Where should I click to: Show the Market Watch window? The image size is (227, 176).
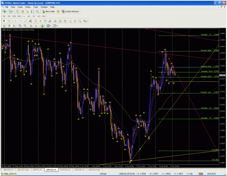[18, 12]
